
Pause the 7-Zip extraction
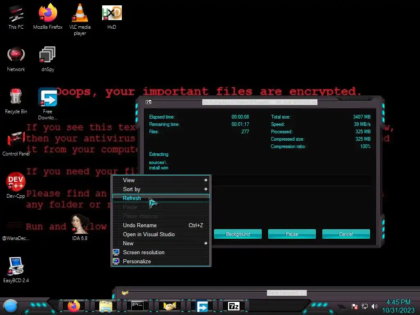292,234
